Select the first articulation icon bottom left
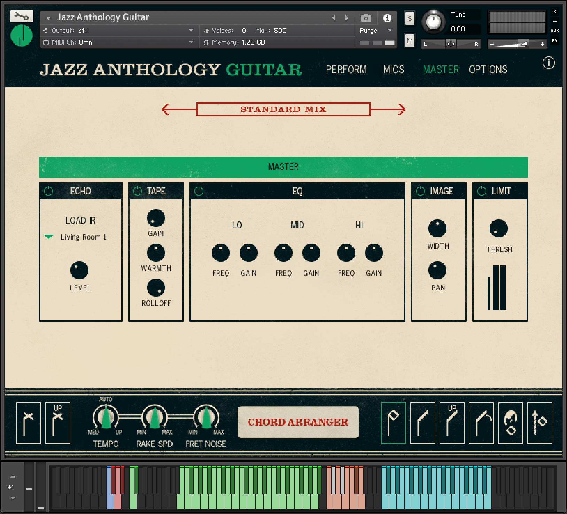Viewport: 567px width, 514px height. 29,422
